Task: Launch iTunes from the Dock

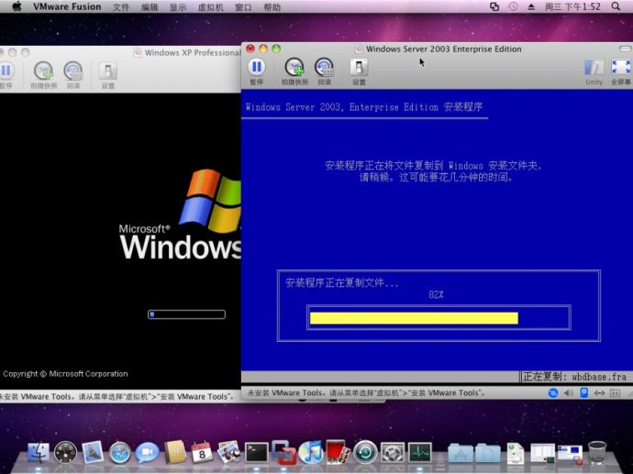Action: 311,452
